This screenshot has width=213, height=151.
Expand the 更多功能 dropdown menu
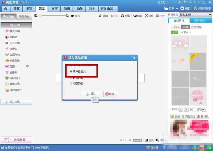108,9
